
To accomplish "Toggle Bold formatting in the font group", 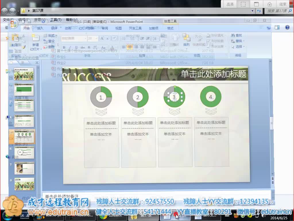I will 64,47.
